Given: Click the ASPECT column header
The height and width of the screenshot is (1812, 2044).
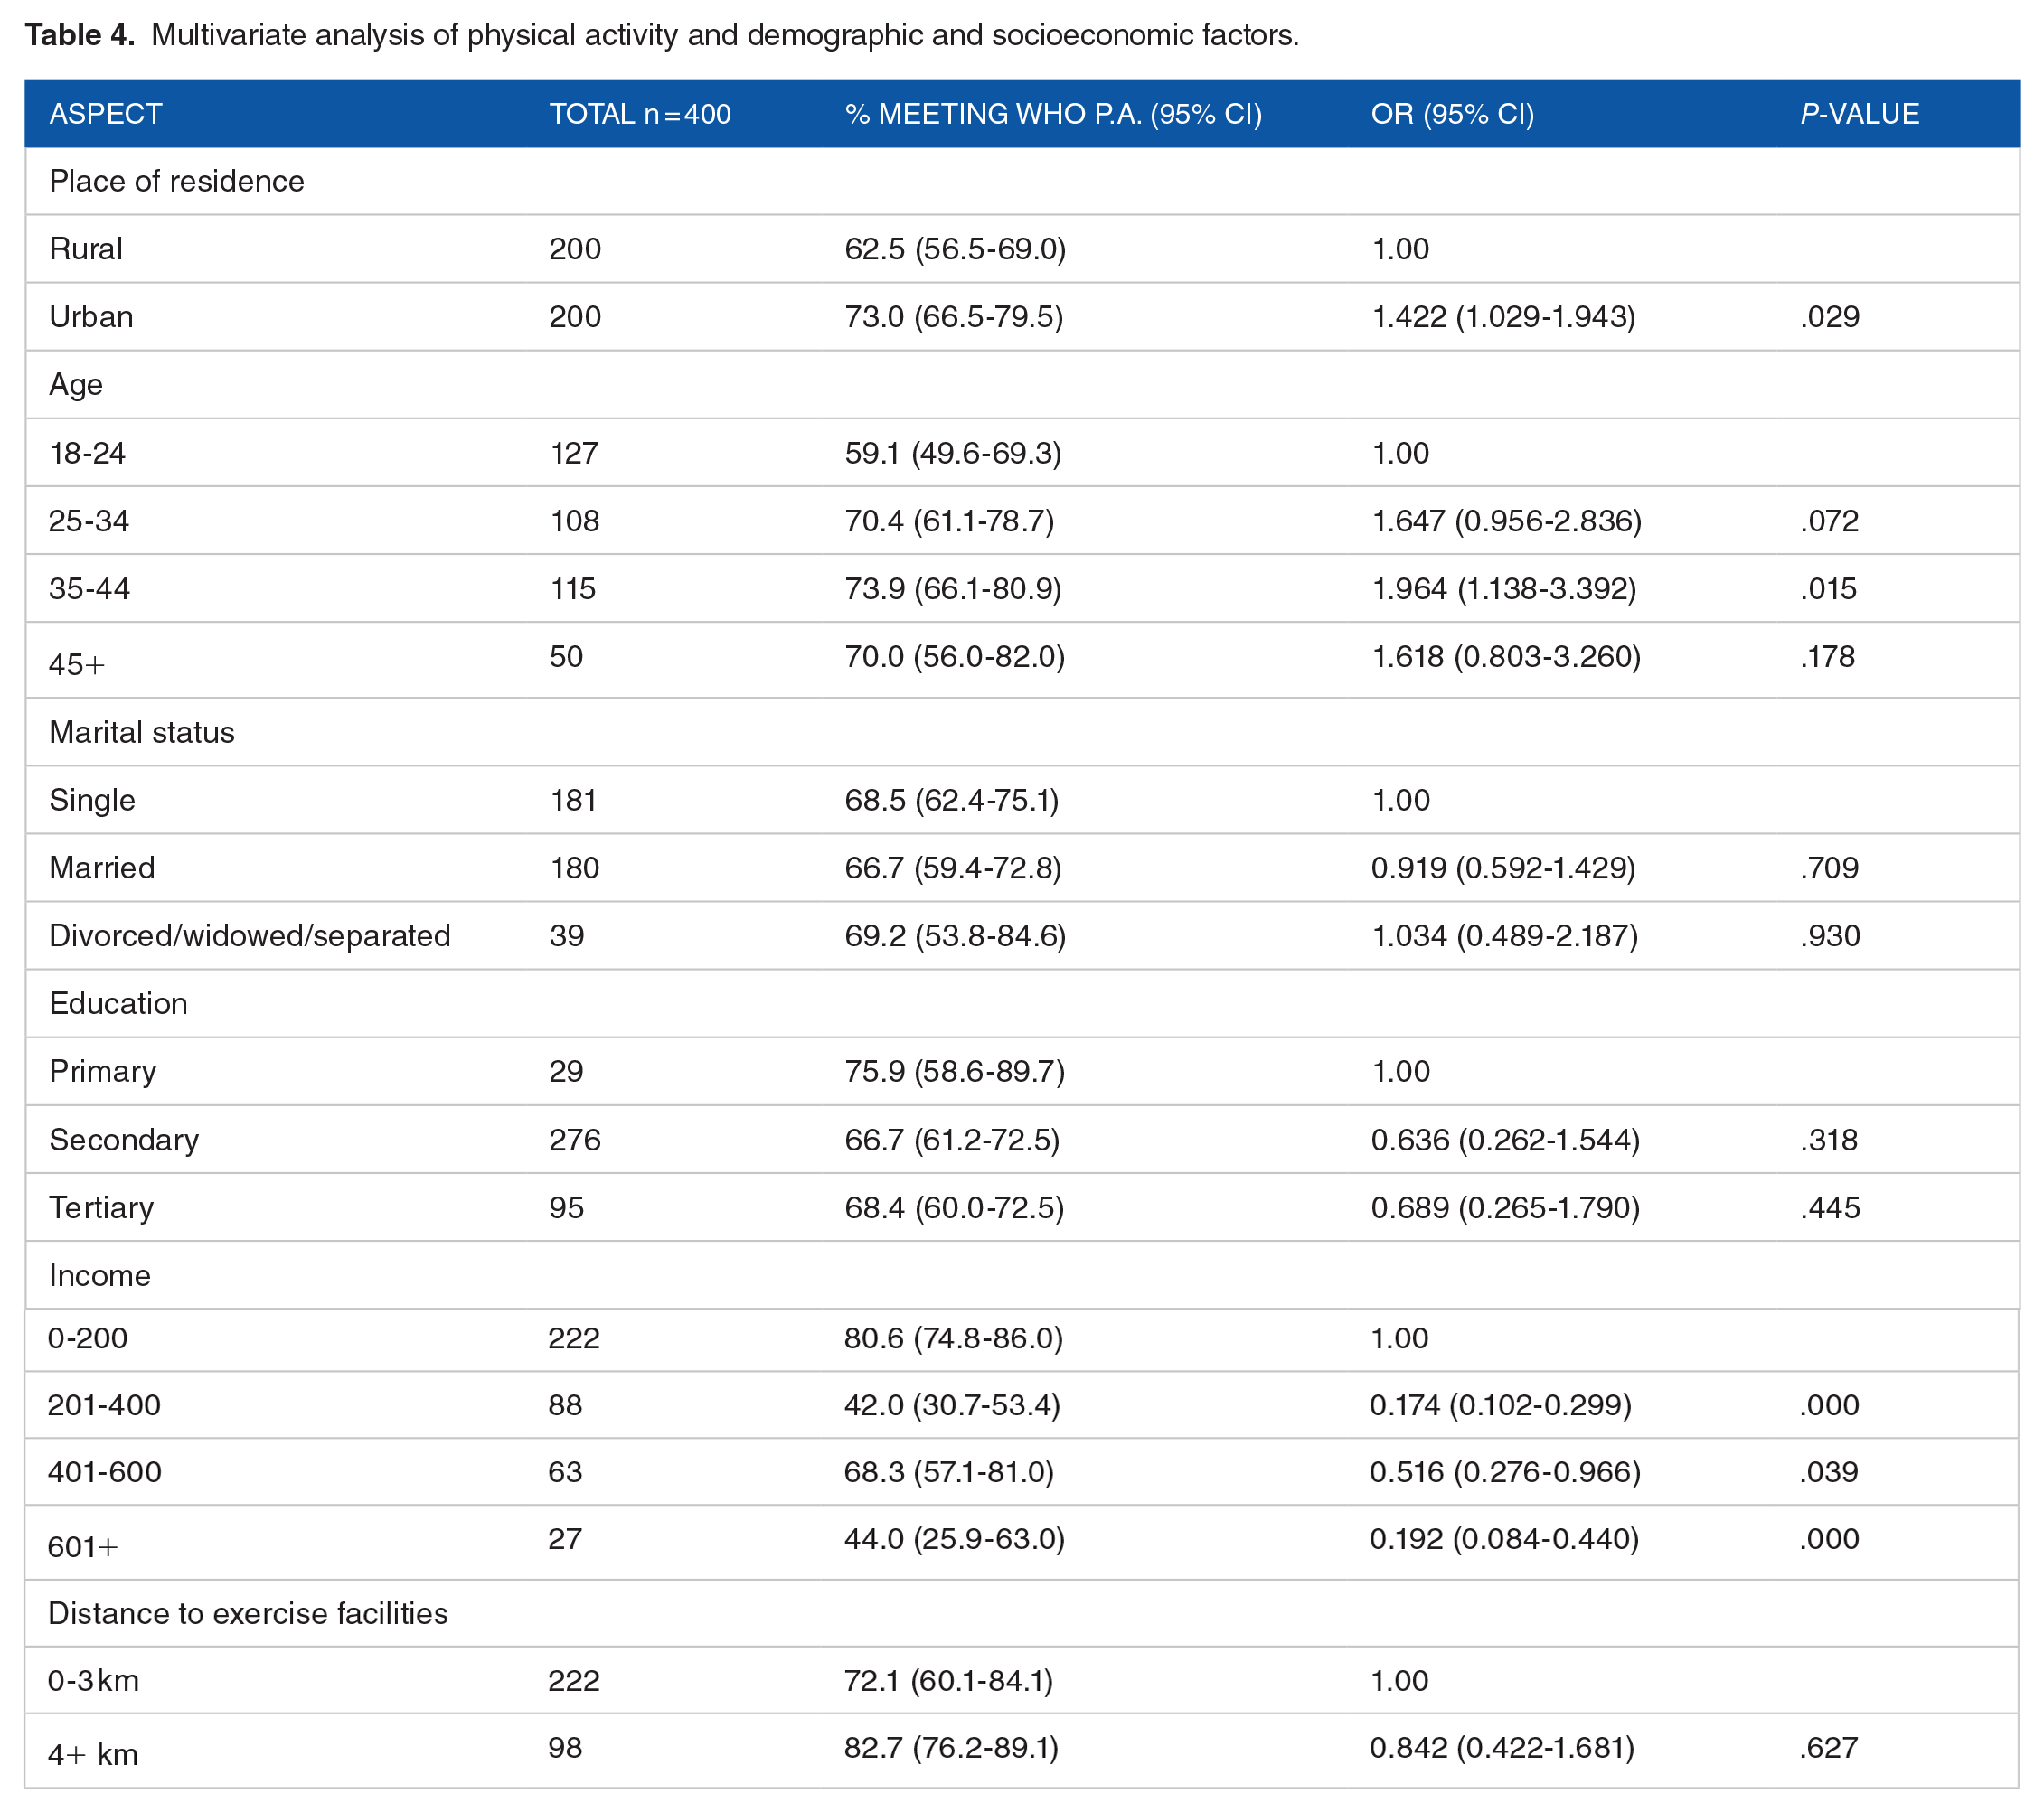Looking at the screenshot, I should [x=105, y=114].
